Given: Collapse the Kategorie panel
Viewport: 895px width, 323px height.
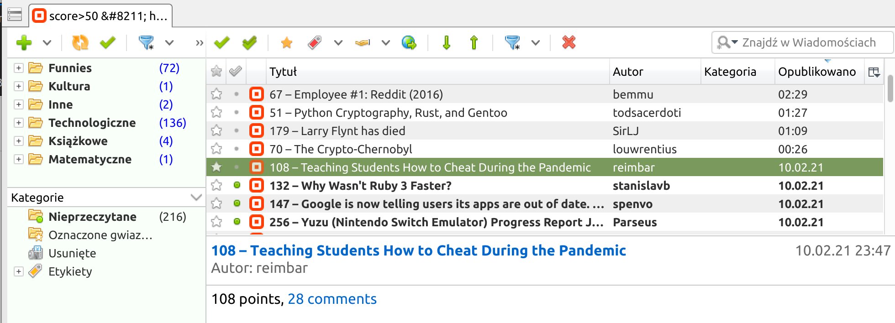Looking at the screenshot, I should point(196,198).
